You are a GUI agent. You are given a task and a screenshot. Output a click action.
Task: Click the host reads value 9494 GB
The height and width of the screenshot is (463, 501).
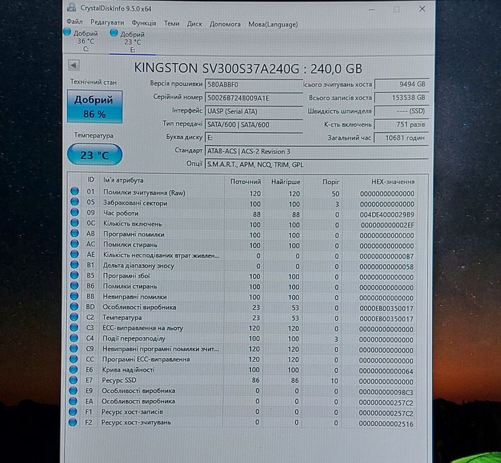click(x=401, y=84)
